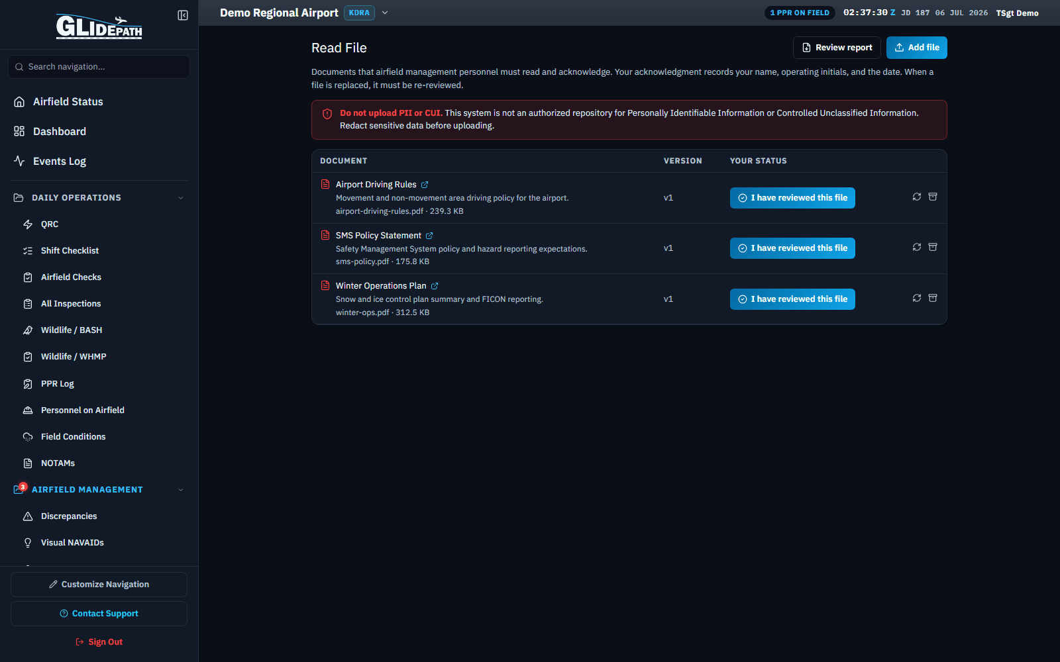Click the Airfield Status home icon
Viewport: 1060px width, 662px height.
click(x=19, y=101)
